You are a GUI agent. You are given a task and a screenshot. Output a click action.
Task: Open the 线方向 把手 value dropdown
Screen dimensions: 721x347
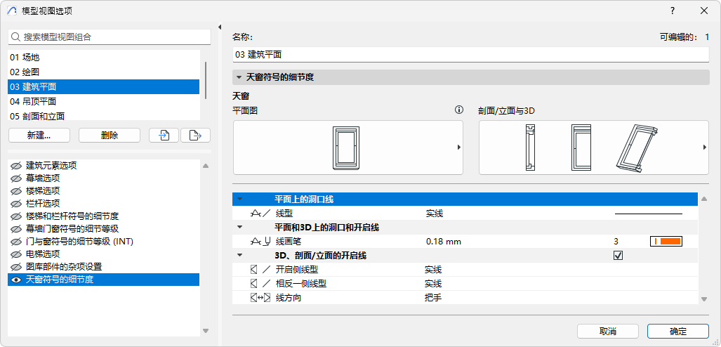(x=433, y=298)
